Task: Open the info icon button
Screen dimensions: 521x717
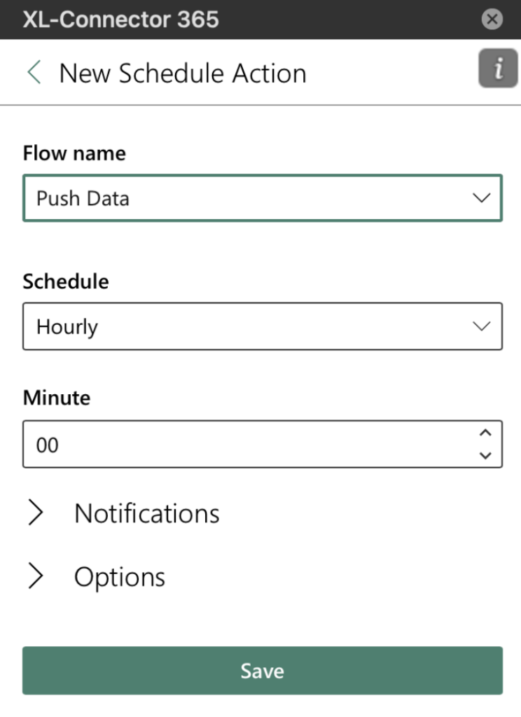Action: point(498,68)
